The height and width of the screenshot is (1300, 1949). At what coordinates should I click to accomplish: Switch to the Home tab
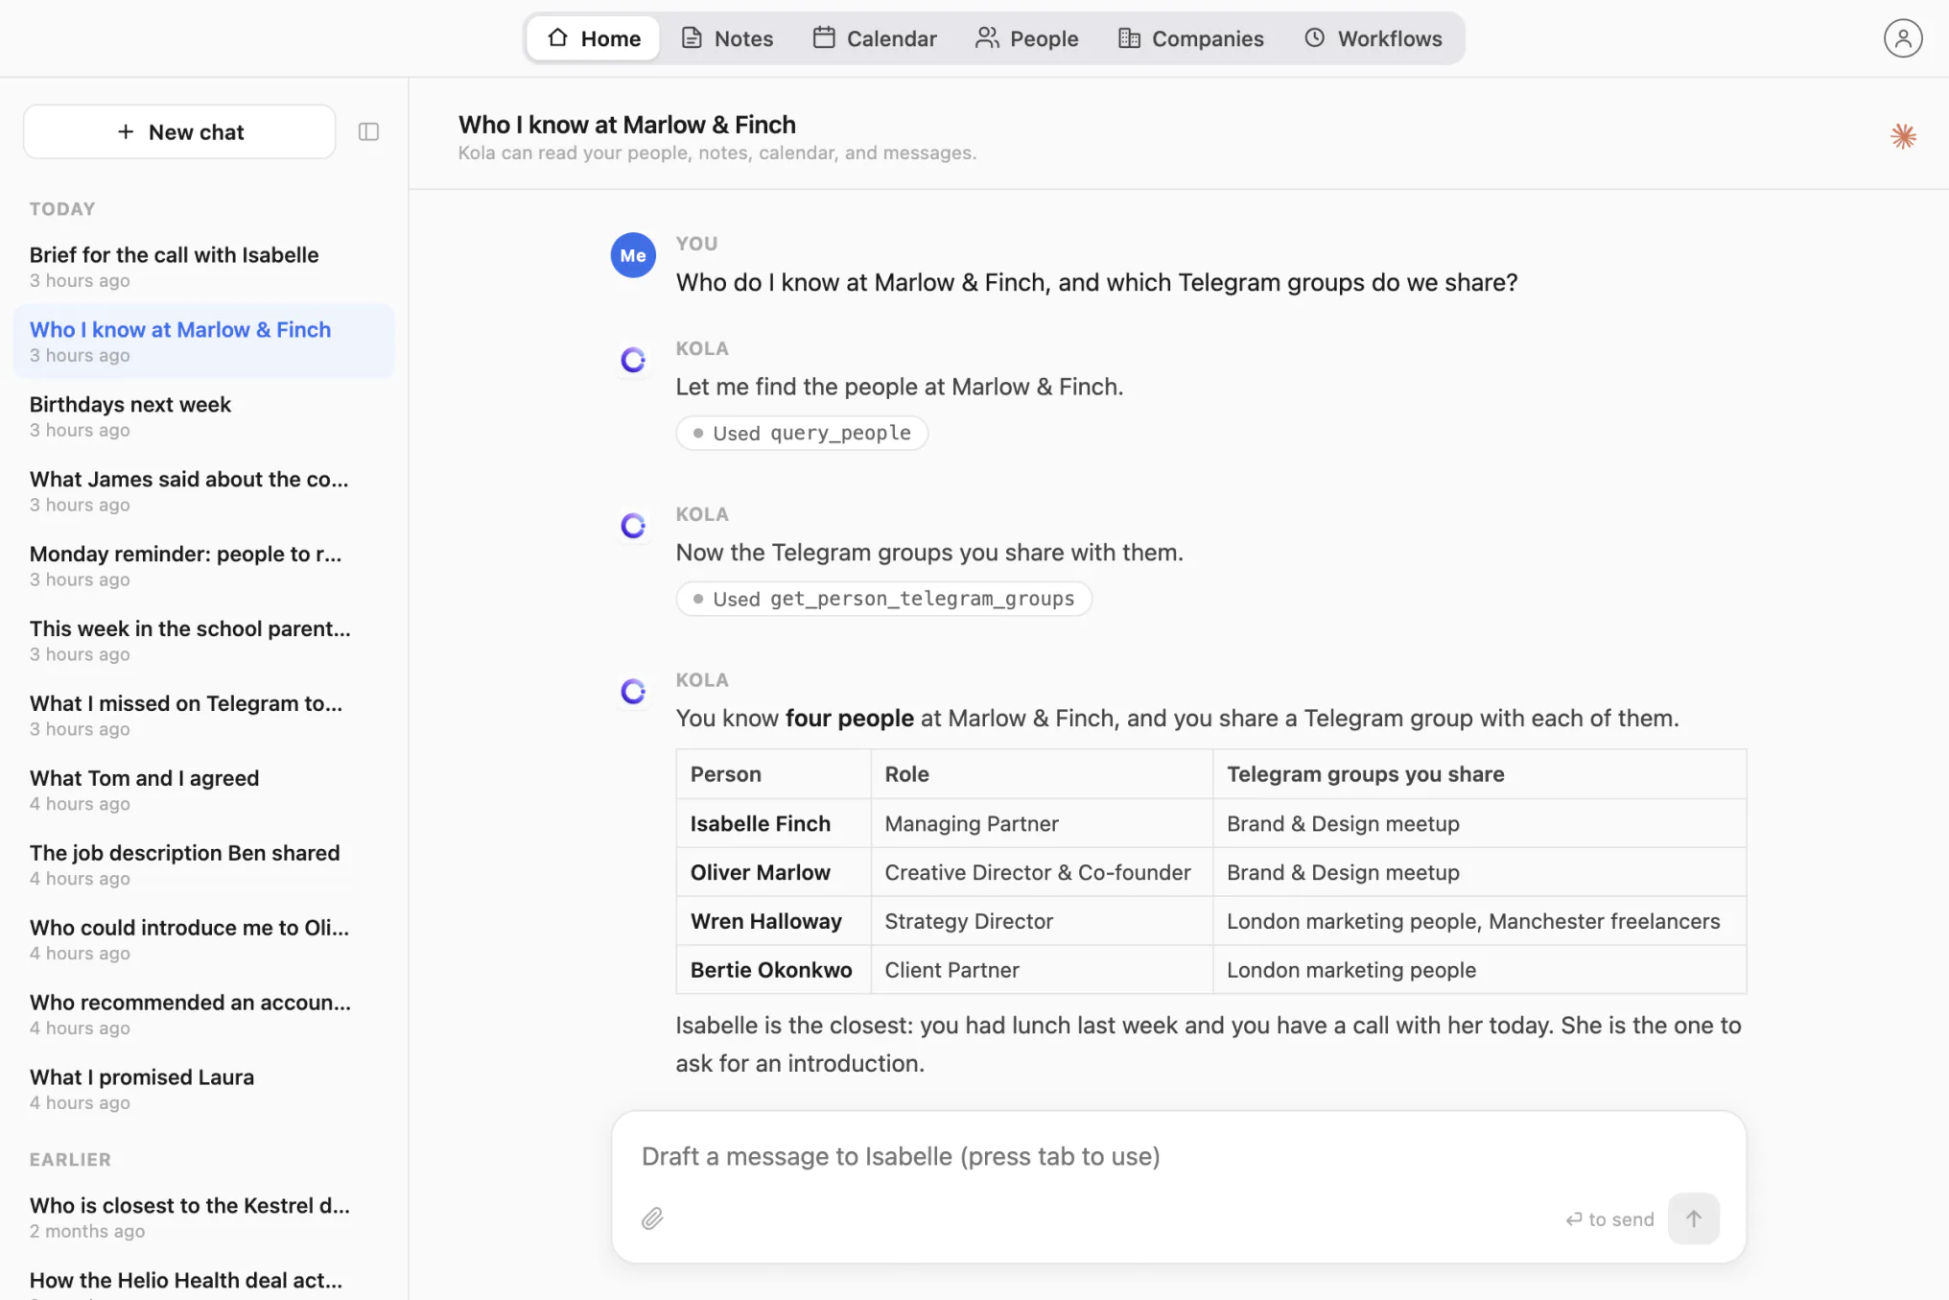click(594, 38)
